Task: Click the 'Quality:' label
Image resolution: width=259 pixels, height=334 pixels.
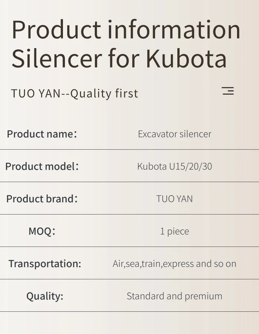Action: [x=45, y=296]
